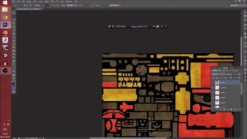Select the Lasso tool

[x=14, y=20]
